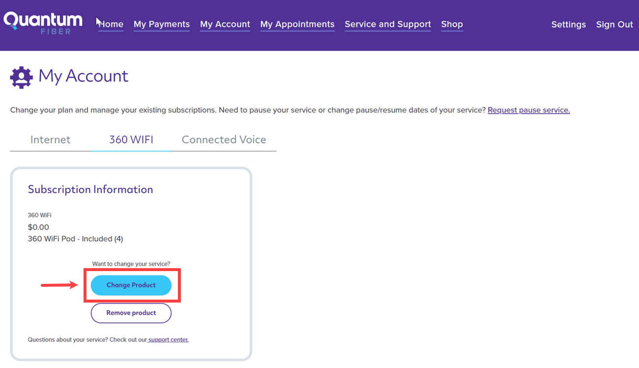
Task: Follow the Request pause service link
Action: pos(528,110)
